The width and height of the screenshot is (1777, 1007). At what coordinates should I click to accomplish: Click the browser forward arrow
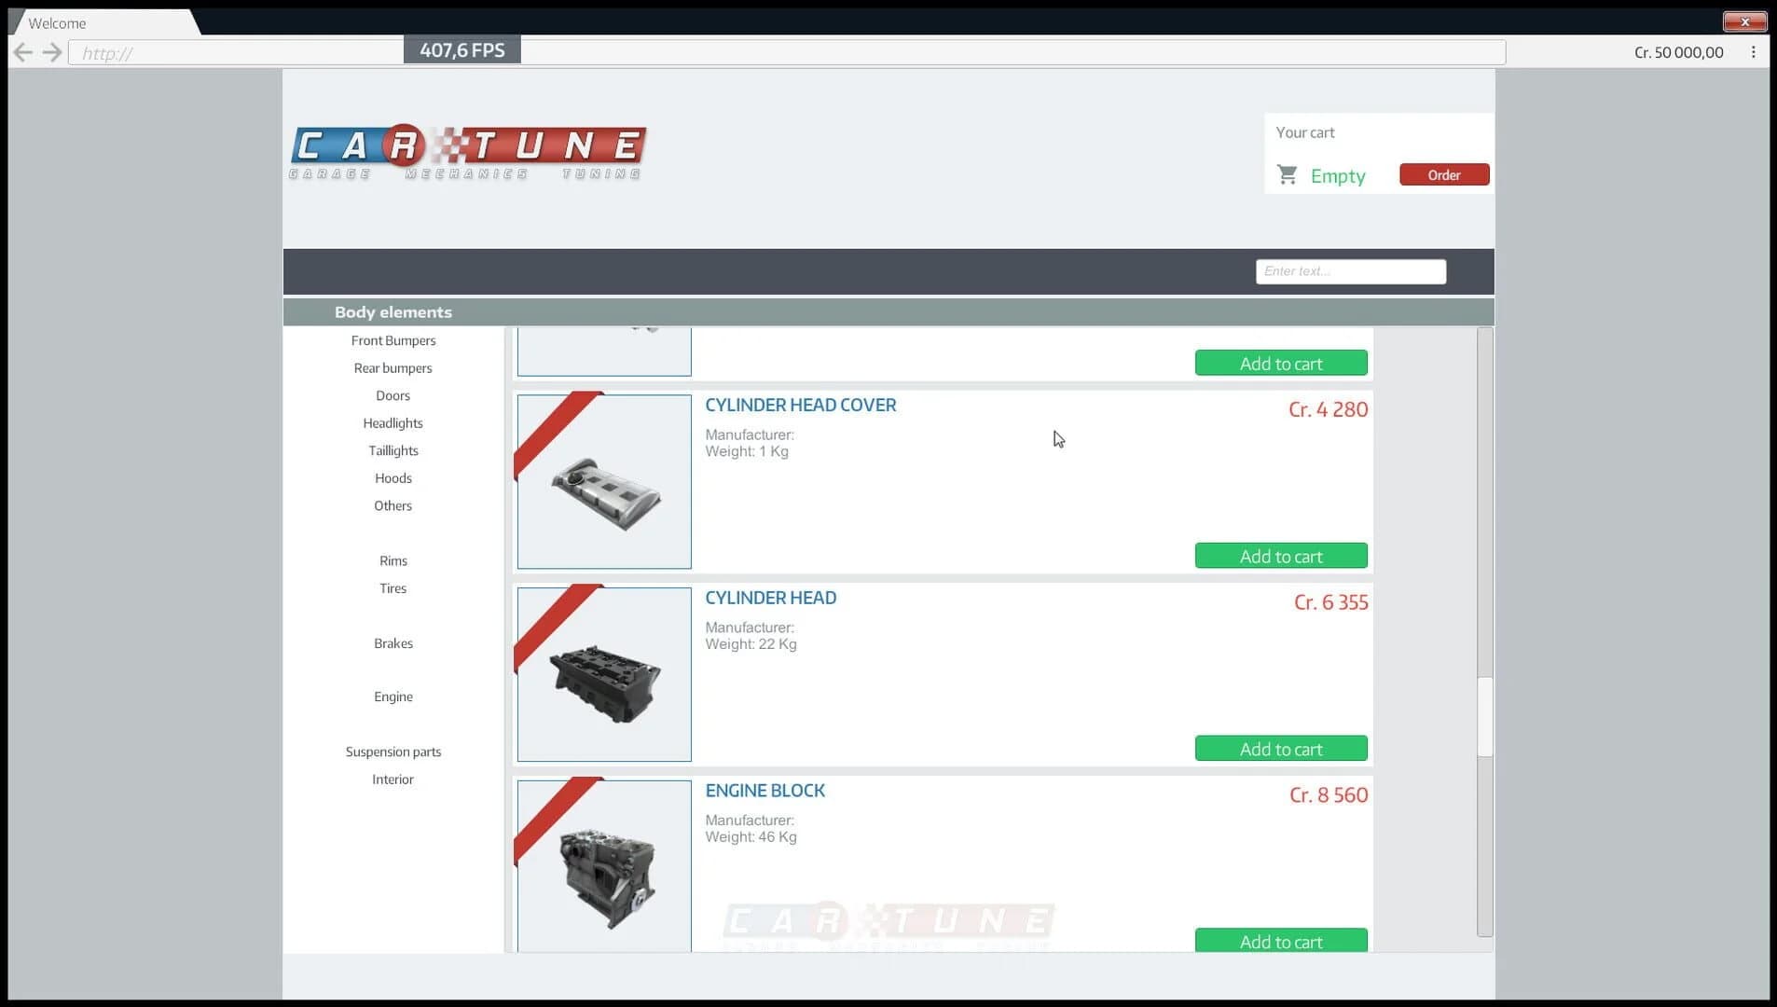pyautogui.click(x=52, y=52)
